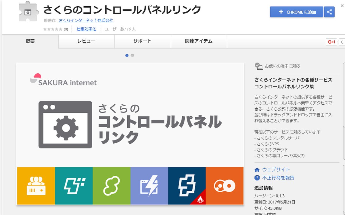Screen dimensions: 345x215
Task: Click the teal VPS tile icon
Action: [74, 186]
